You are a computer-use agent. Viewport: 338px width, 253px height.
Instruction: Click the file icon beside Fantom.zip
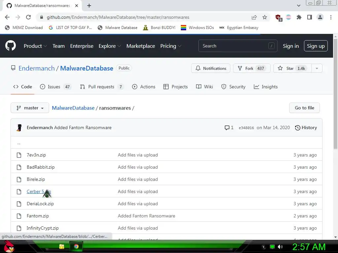click(19, 216)
